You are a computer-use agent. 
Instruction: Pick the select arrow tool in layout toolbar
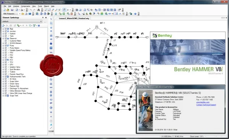tap(51, 19)
